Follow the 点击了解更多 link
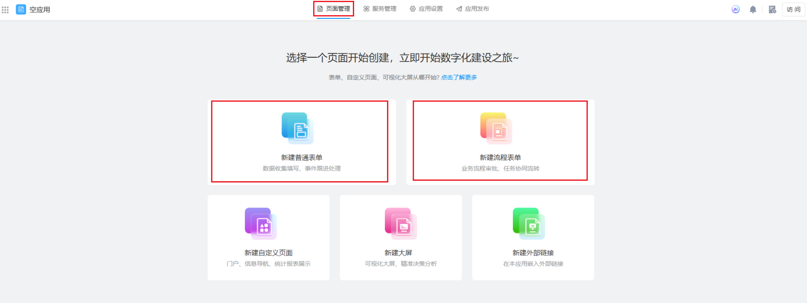Screen dimensions: 807x303 (x=459, y=78)
